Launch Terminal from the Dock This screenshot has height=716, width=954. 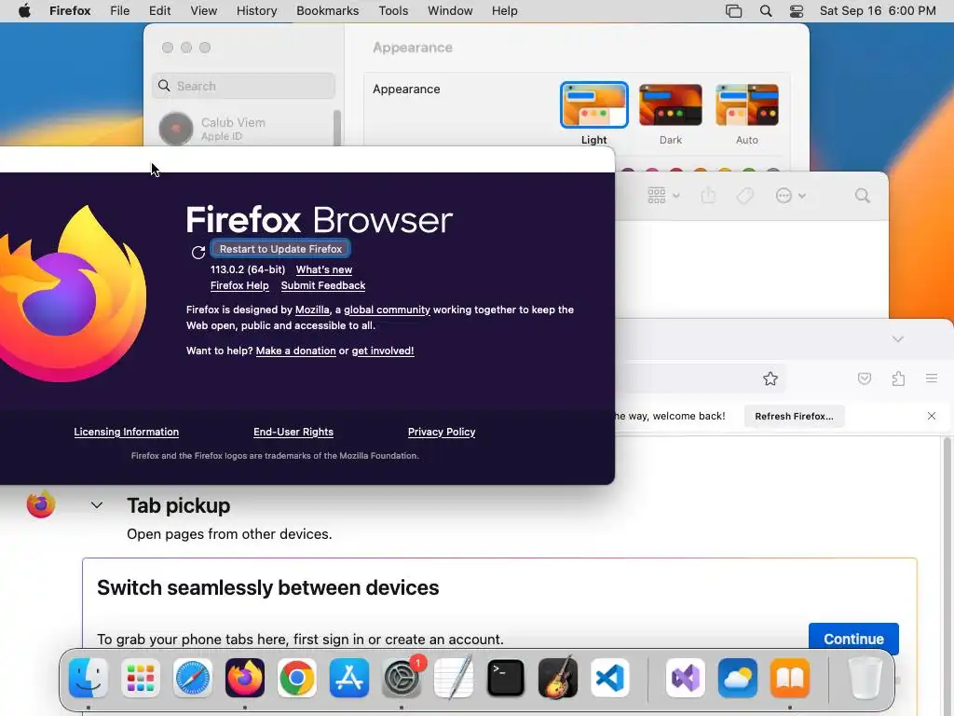click(506, 678)
